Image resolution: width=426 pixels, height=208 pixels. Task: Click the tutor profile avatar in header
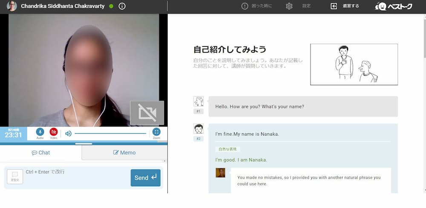pyautogui.click(x=12, y=6)
